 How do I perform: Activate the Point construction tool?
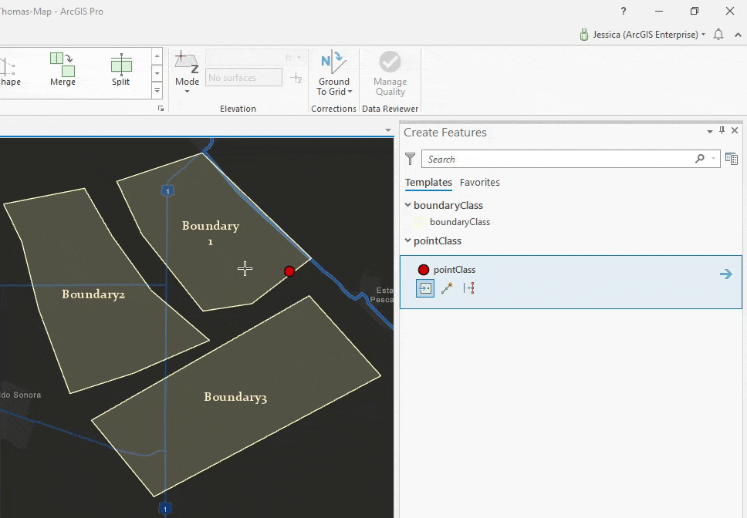(425, 288)
